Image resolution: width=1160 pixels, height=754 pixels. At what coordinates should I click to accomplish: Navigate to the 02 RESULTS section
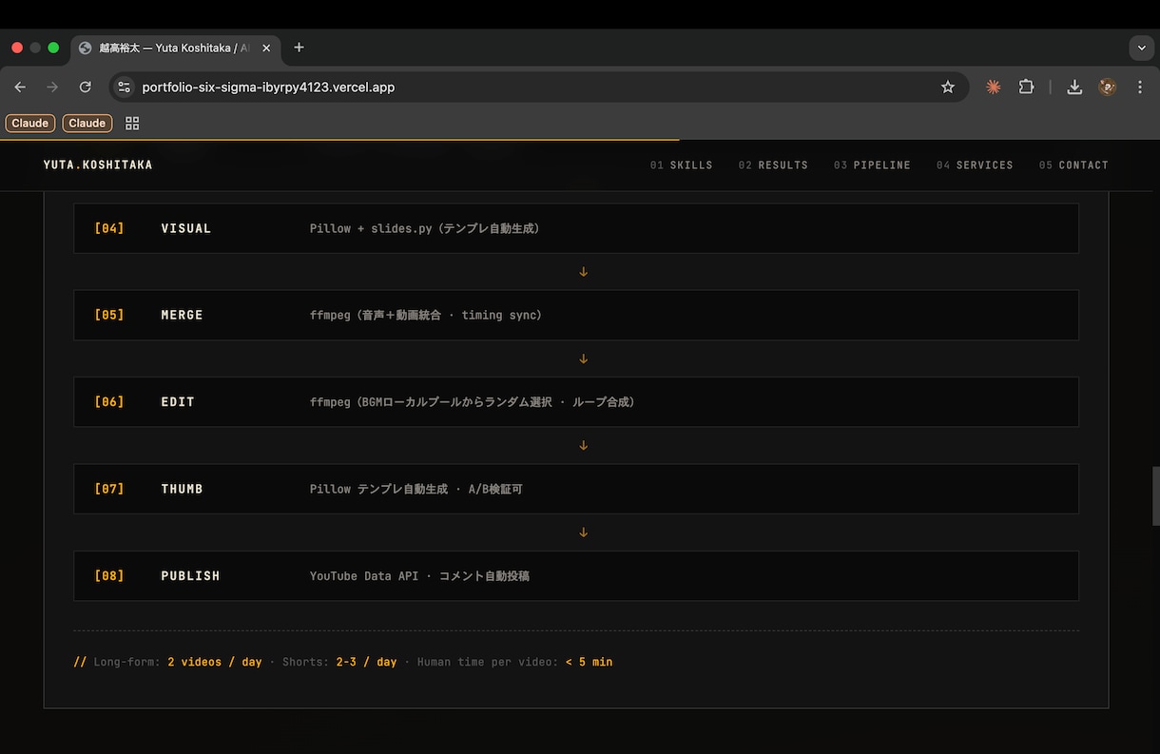pyautogui.click(x=773, y=165)
